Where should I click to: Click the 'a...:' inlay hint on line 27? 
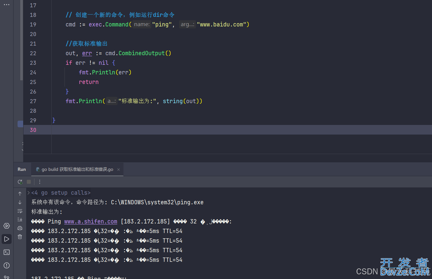point(112,101)
